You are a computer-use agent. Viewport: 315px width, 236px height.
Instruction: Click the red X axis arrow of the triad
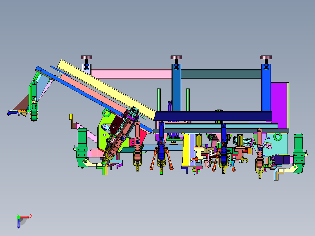[x=25, y=217]
